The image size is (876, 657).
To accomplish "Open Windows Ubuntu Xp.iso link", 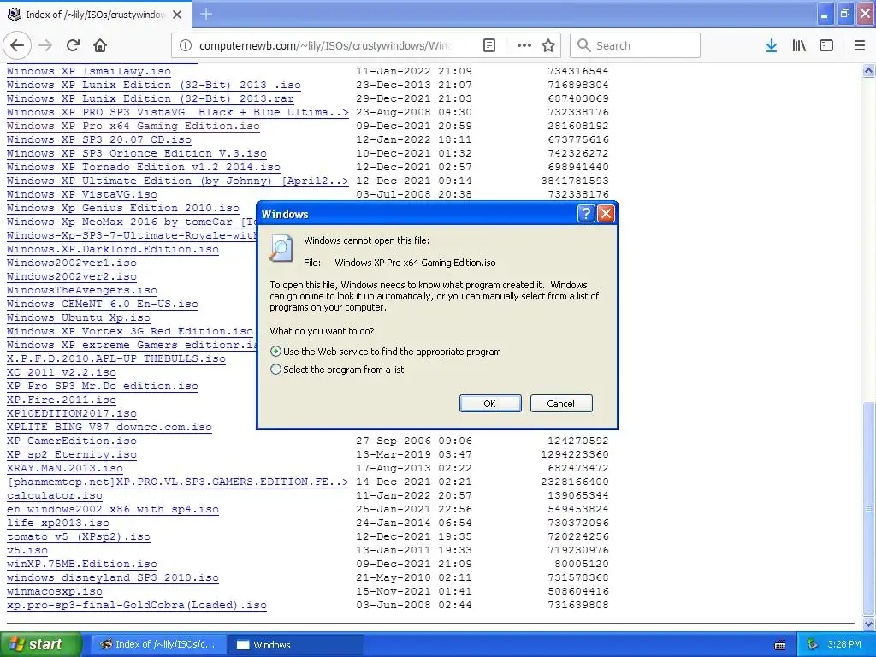I will [78, 317].
